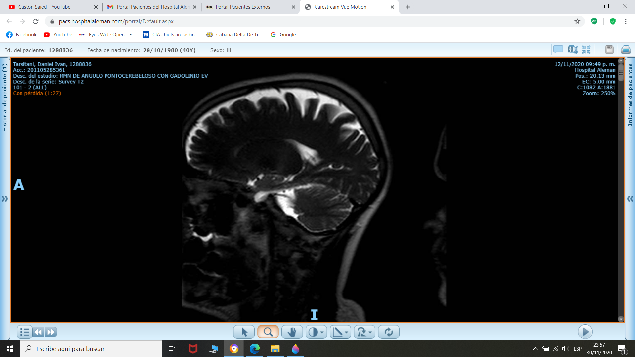635x357 pixels.
Task: Click the patient ID 1288836 value
Action: (x=61, y=50)
